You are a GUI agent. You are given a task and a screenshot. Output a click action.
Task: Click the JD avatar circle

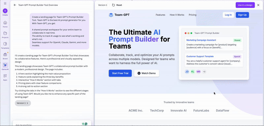pos(187,72)
